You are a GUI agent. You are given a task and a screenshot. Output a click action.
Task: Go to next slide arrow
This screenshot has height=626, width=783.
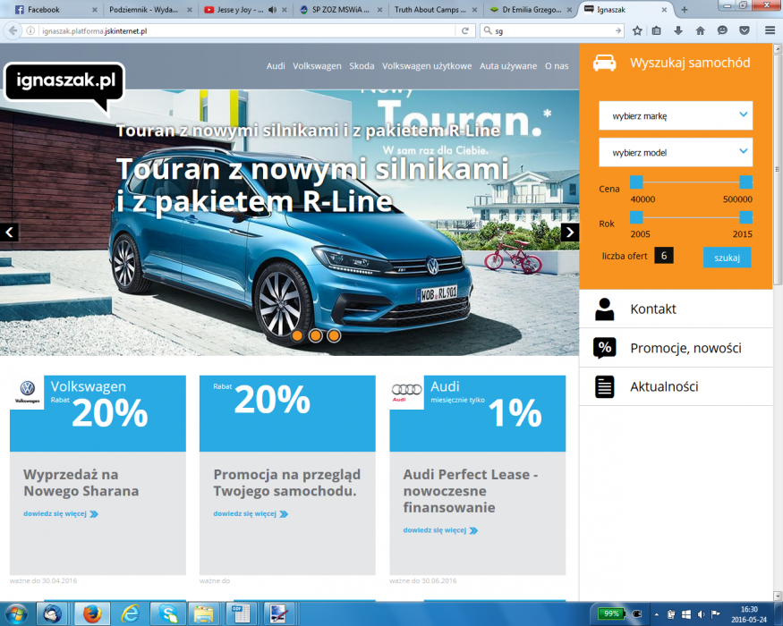[x=570, y=233]
